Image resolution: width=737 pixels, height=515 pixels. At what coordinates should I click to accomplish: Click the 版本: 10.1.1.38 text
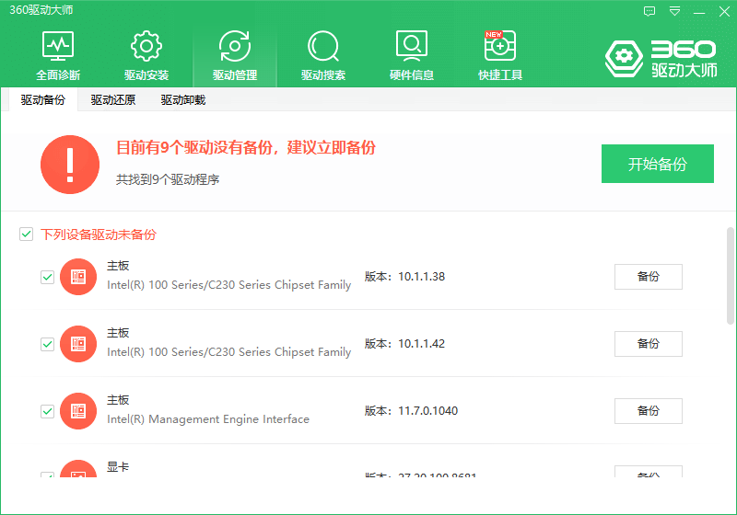[x=404, y=277]
